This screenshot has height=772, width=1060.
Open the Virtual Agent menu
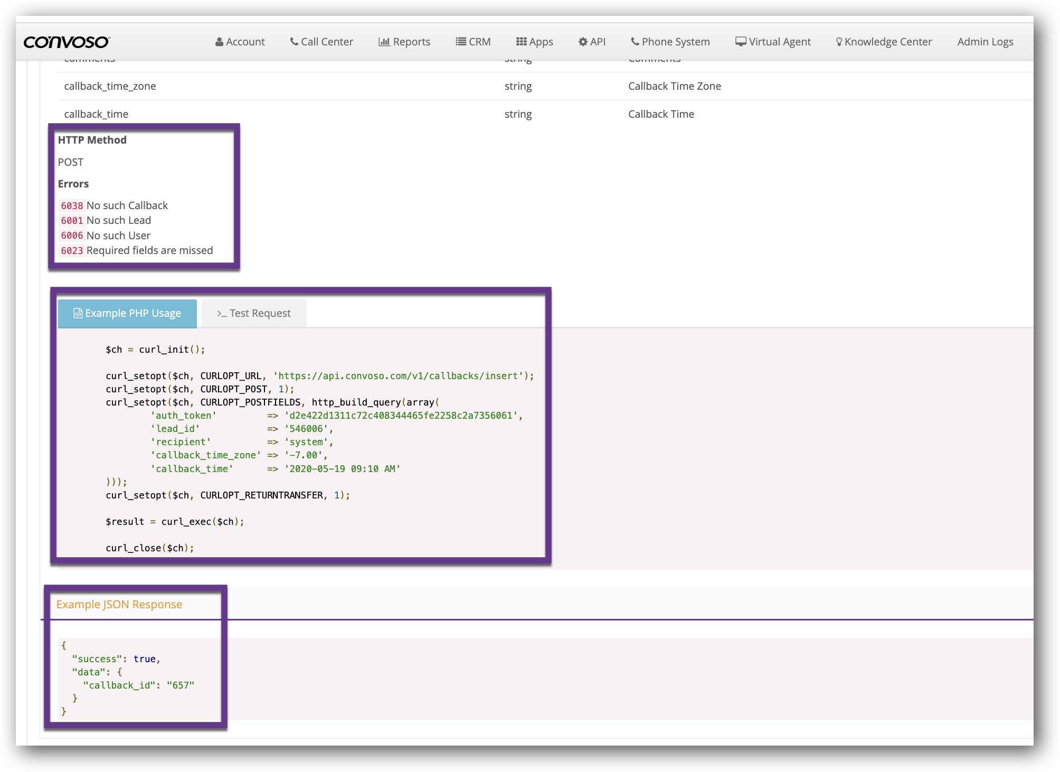(773, 42)
